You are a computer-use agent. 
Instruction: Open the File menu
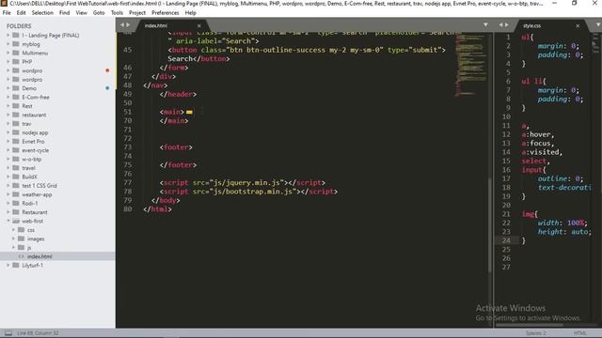[x=7, y=12]
